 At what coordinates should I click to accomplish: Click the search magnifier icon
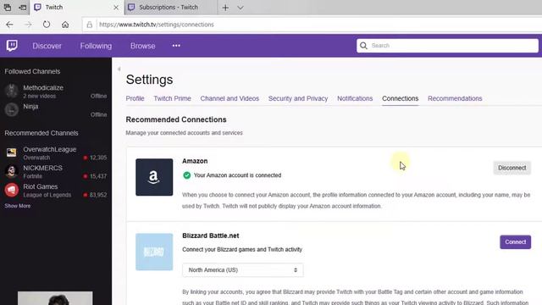click(363, 46)
